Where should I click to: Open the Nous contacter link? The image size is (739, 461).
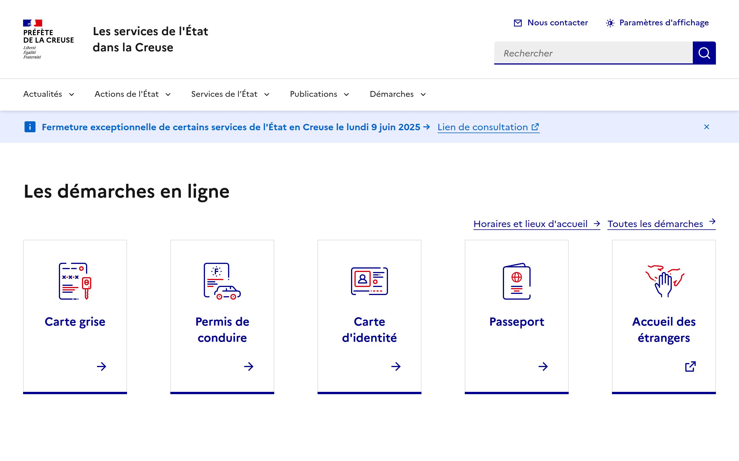coord(551,23)
